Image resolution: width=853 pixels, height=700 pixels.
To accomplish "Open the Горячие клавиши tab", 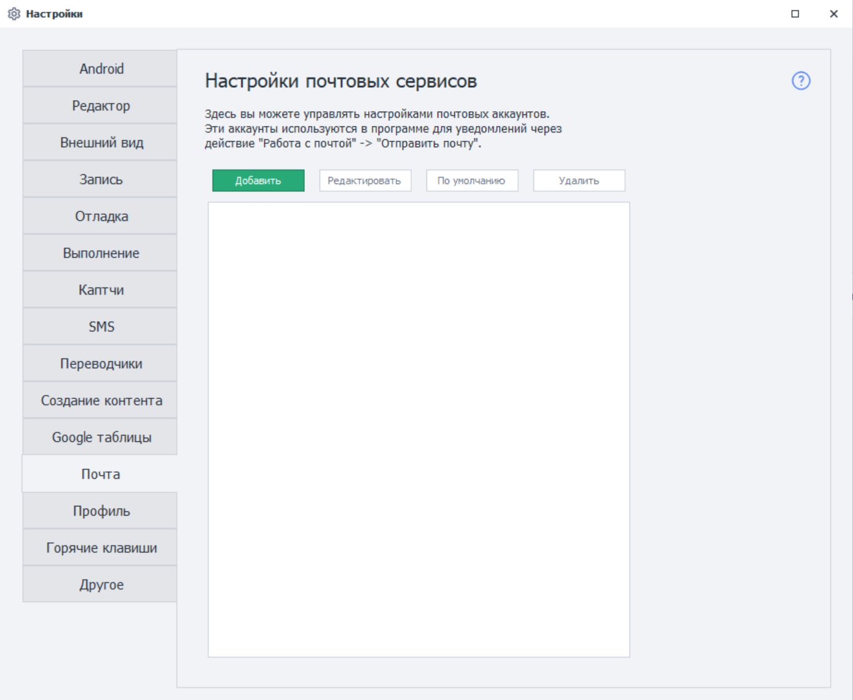I will [x=100, y=548].
